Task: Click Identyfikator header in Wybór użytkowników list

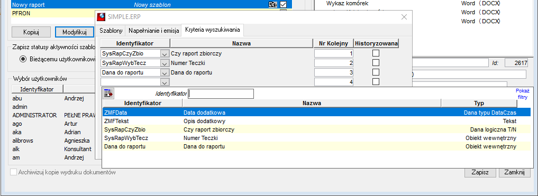Action: click(x=37, y=89)
